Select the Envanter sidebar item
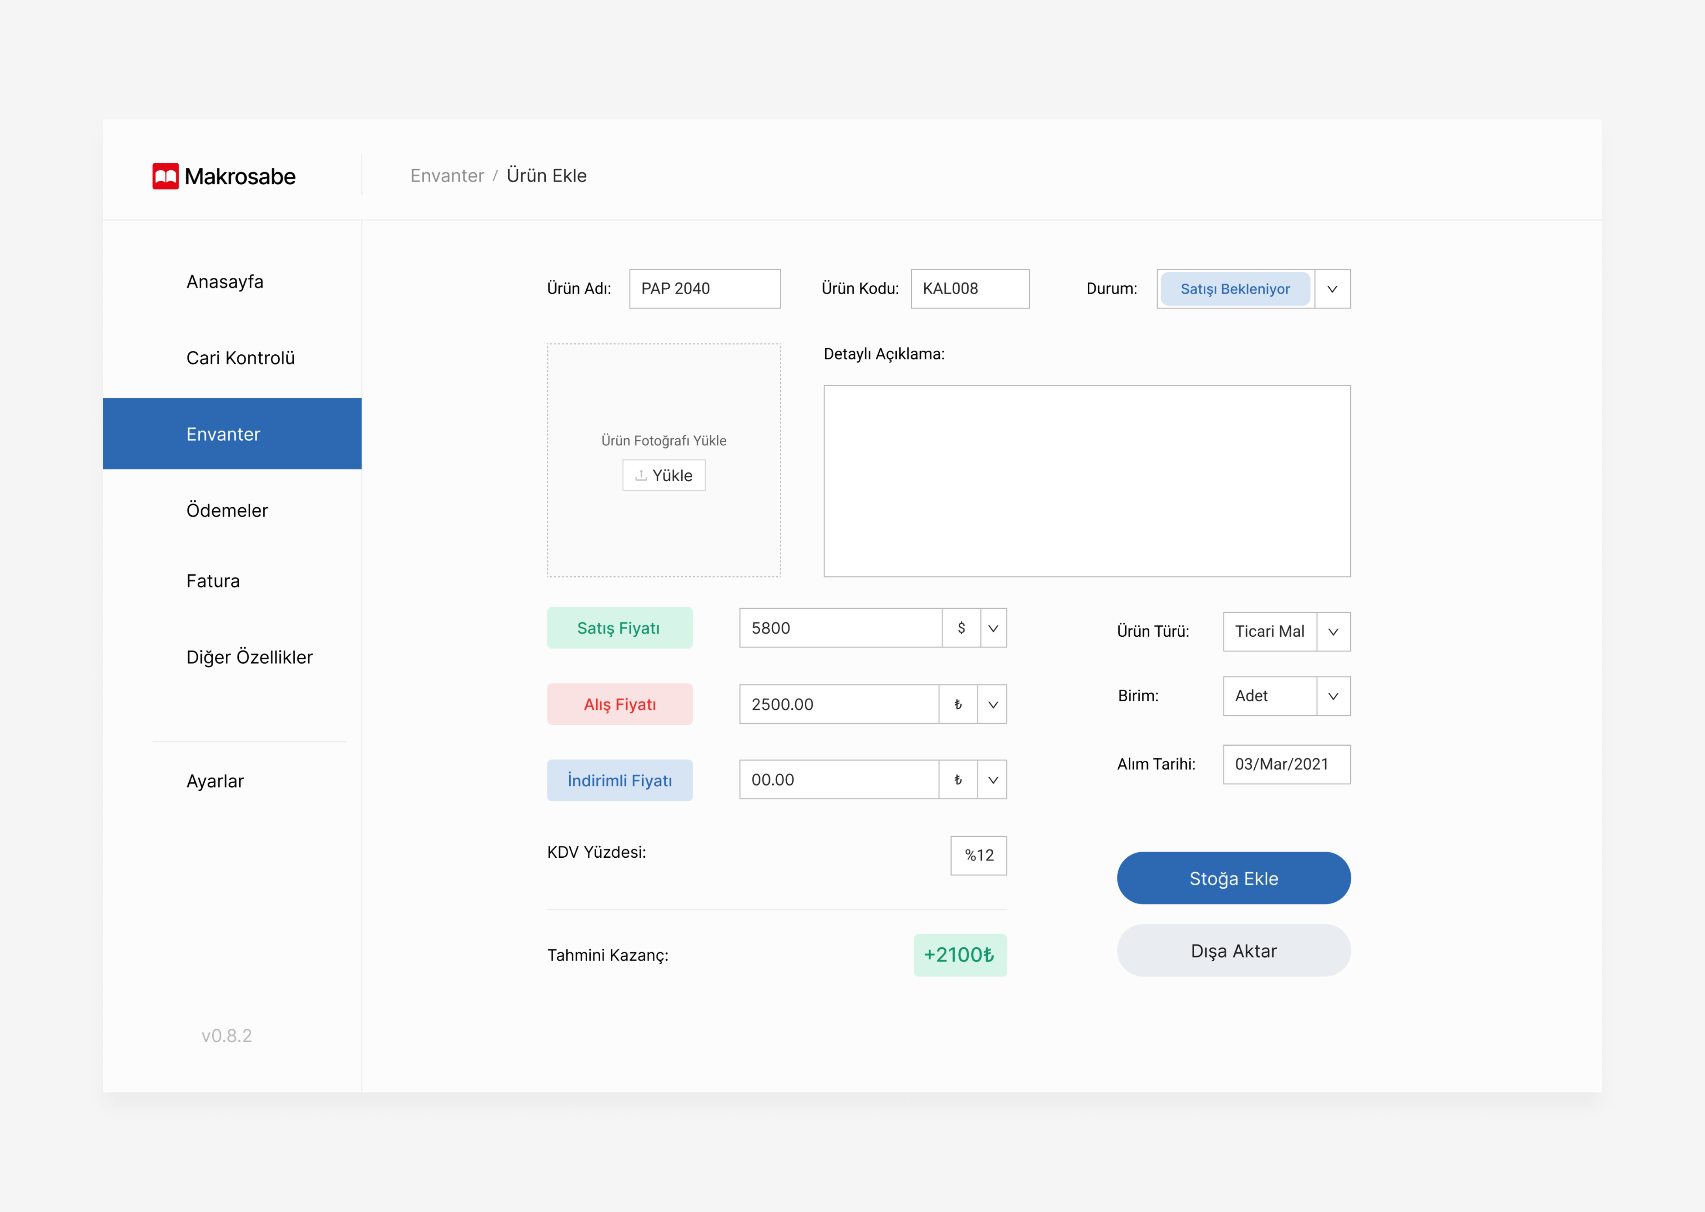Viewport: 1705px width, 1212px height. (232, 434)
